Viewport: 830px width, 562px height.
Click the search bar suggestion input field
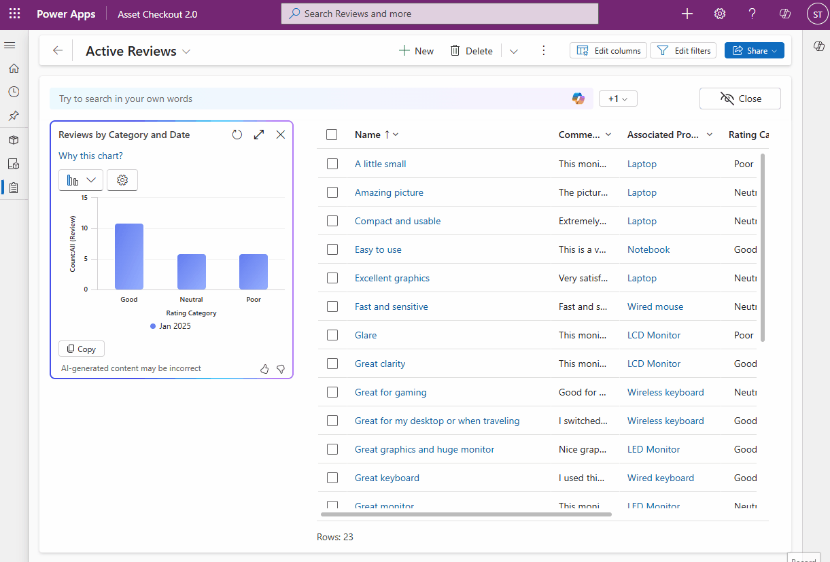[272, 99]
